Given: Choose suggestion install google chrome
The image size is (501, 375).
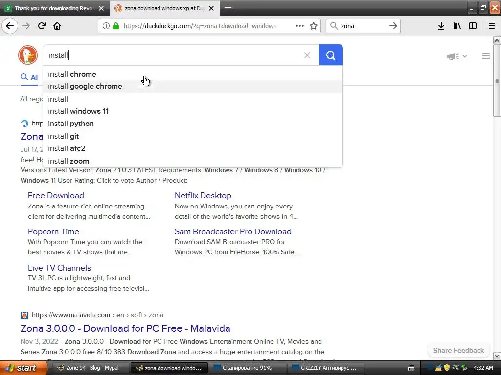Looking at the screenshot, I should [x=193, y=86].
